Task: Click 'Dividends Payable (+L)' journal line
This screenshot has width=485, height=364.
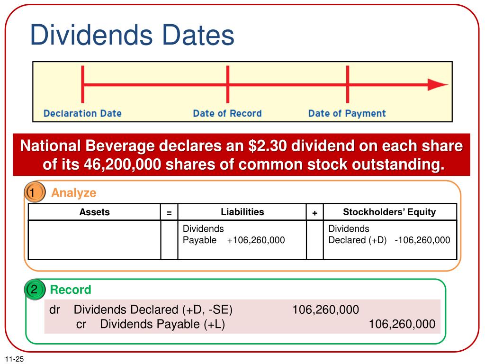Action: [x=162, y=324]
